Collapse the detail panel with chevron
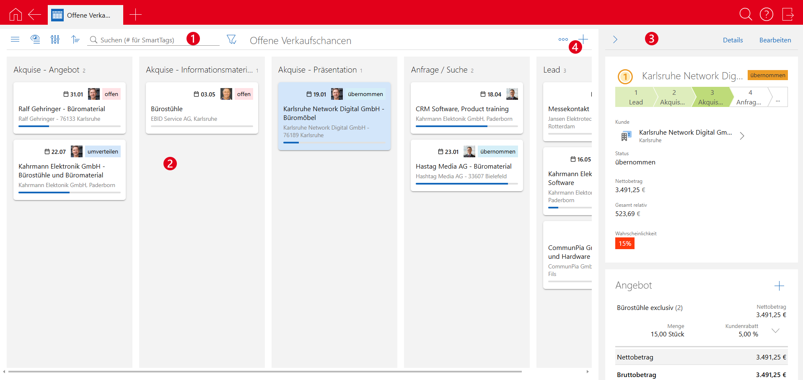The width and height of the screenshot is (803, 380). click(615, 39)
